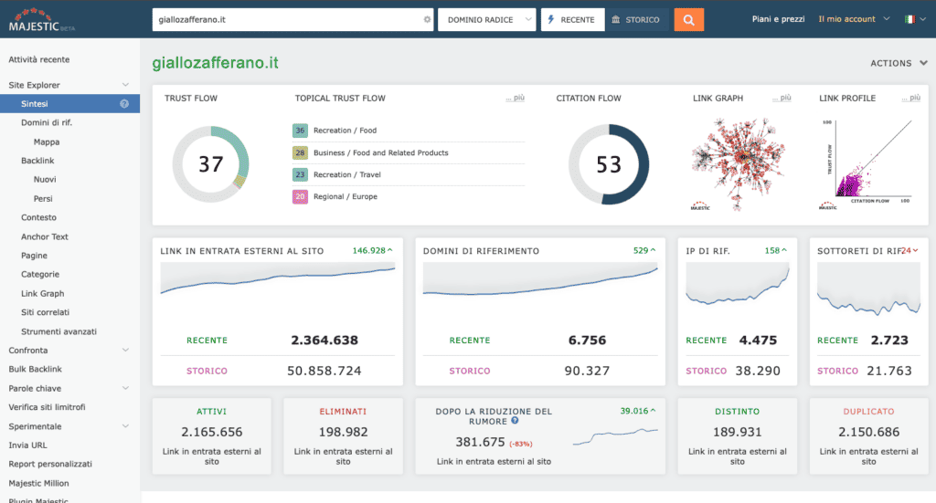
Task: Collapse the Site Explorer section chevron
Action: (x=125, y=85)
